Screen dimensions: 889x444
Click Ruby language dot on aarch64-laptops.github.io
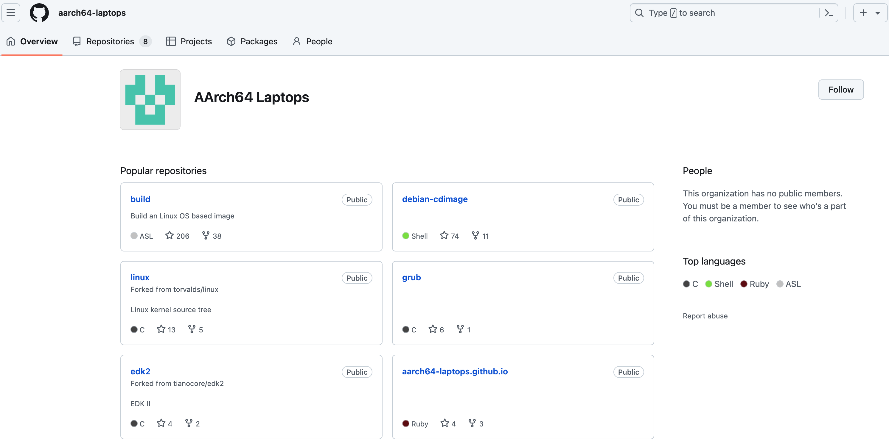click(405, 423)
